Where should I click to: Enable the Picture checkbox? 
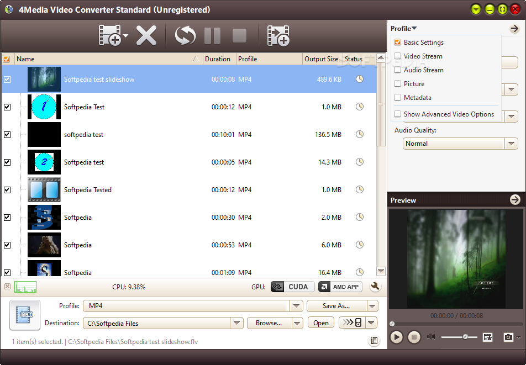[397, 83]
